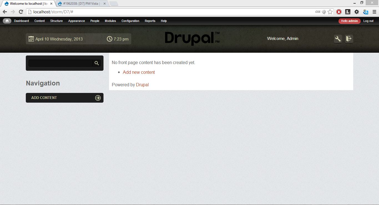Open the Structure menu
The height and width of the screenshot is (205, 379).
point(56,21)
